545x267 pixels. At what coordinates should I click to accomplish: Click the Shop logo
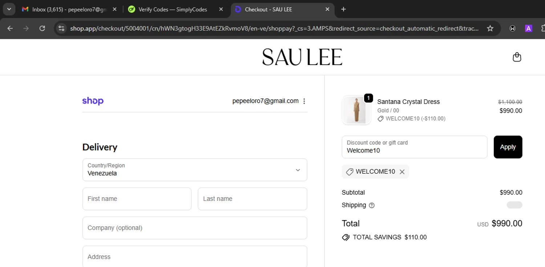coord(93,101)
